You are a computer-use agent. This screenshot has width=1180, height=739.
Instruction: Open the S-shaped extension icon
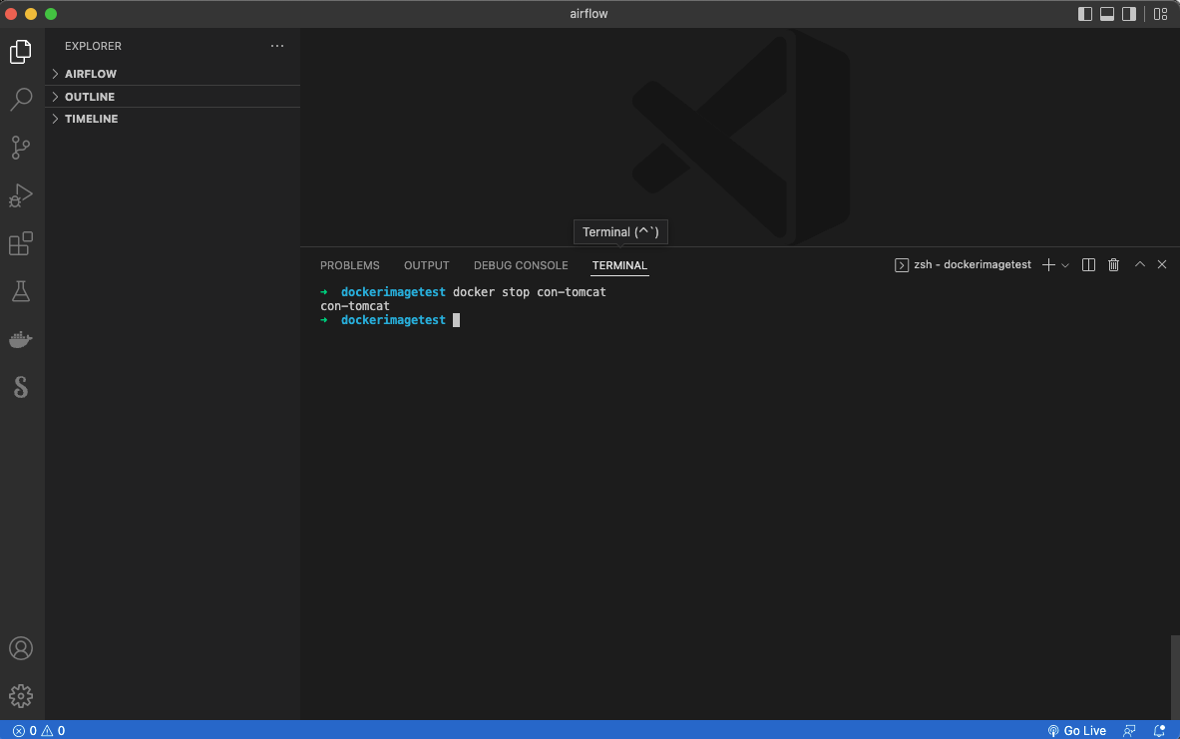pyautogui.click(x=21, y=387)
